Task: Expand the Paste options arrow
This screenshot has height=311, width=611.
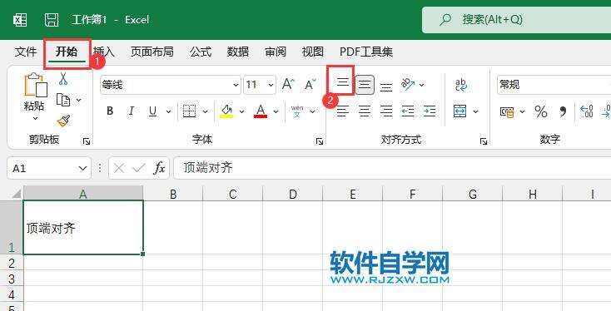Action: tap(35, 118)
